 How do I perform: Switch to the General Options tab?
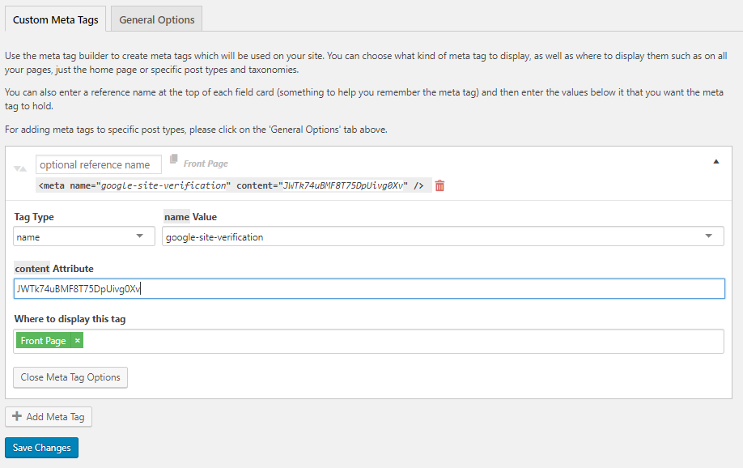click(155, 19)
